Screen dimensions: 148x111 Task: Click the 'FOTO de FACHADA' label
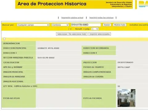pyautogui.click(x=92, y=98)
